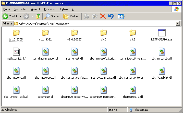Screen dimensions: 183x113
Task: Click the green Zurück back arrow
Action: 5,16
